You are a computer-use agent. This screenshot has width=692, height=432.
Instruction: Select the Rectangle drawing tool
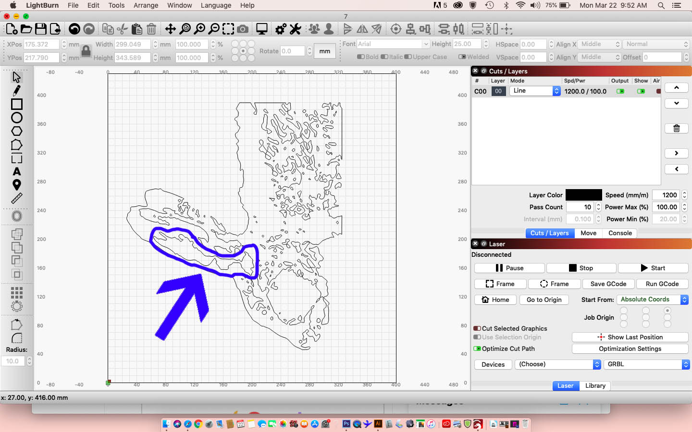[17, 104]
